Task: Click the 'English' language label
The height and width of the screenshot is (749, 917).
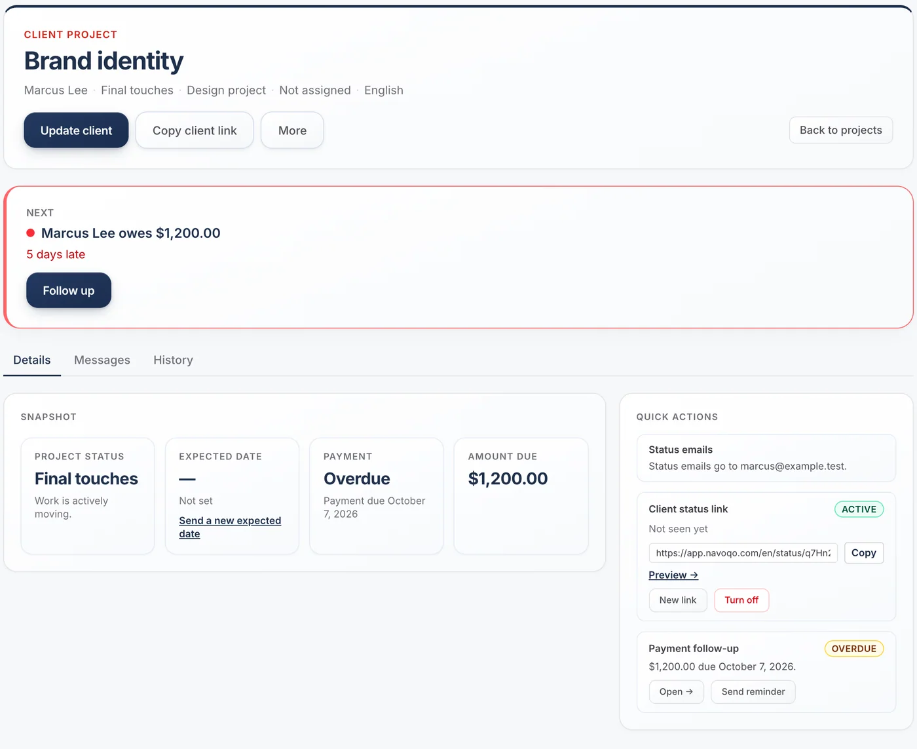Action: [384, 90]
